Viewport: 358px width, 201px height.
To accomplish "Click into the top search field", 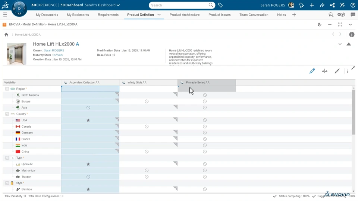I will [179, 5].
